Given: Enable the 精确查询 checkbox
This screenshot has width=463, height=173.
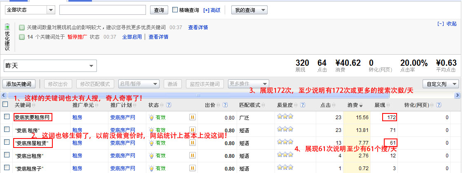Looking at the screenshot, I should coord(175,10).
